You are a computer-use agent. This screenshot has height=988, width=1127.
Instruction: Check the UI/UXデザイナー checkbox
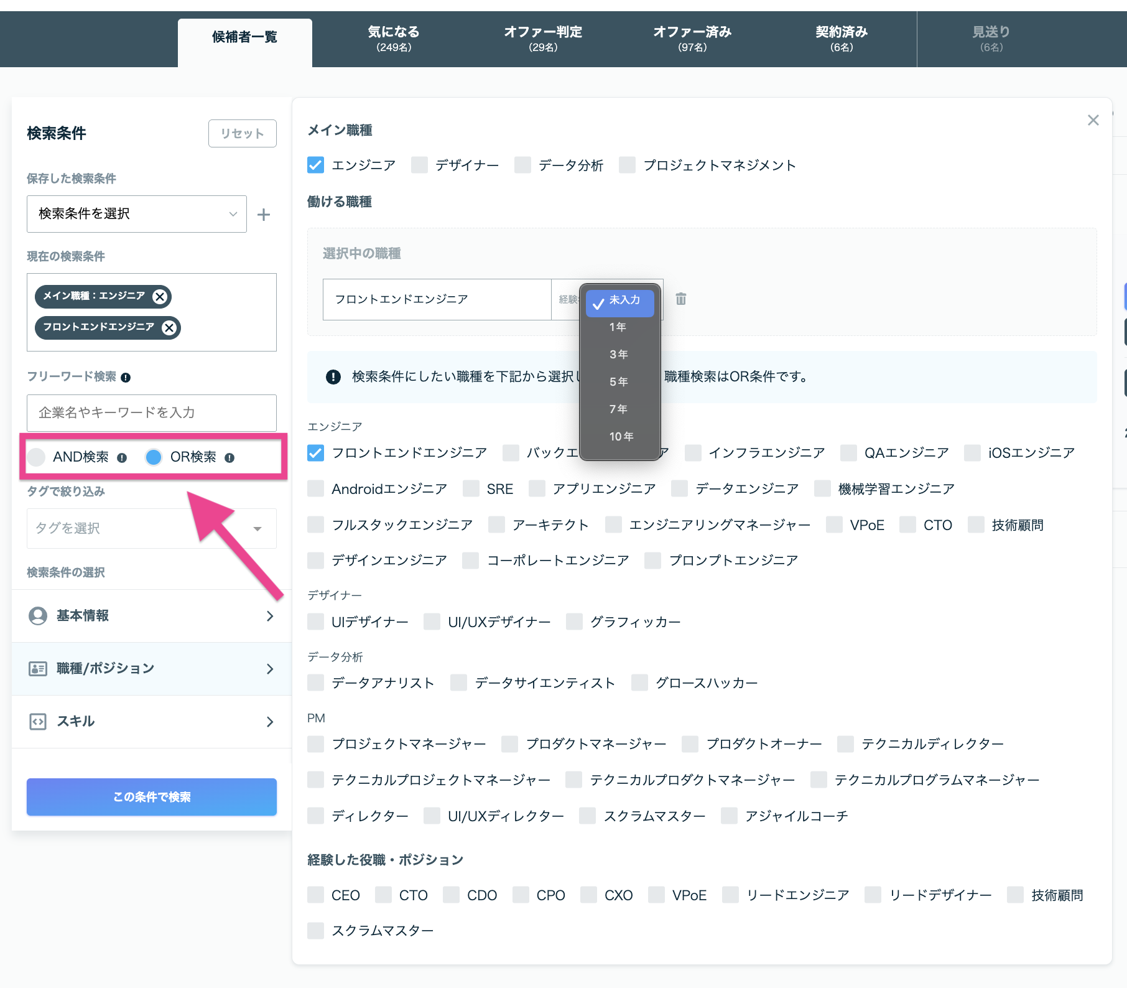pos(432,622)
